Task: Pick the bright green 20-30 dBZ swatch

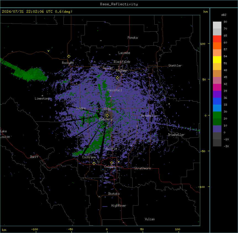Action: pyautogui.click(x=217, y=115)
